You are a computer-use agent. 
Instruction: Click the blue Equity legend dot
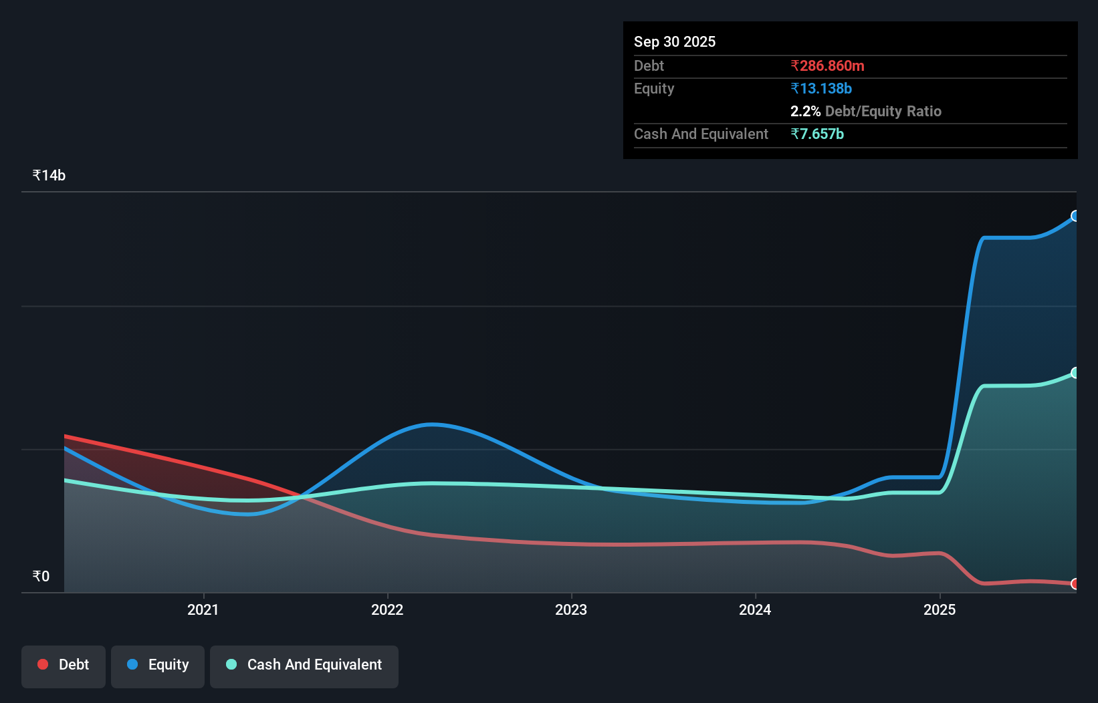pos(133,666)
